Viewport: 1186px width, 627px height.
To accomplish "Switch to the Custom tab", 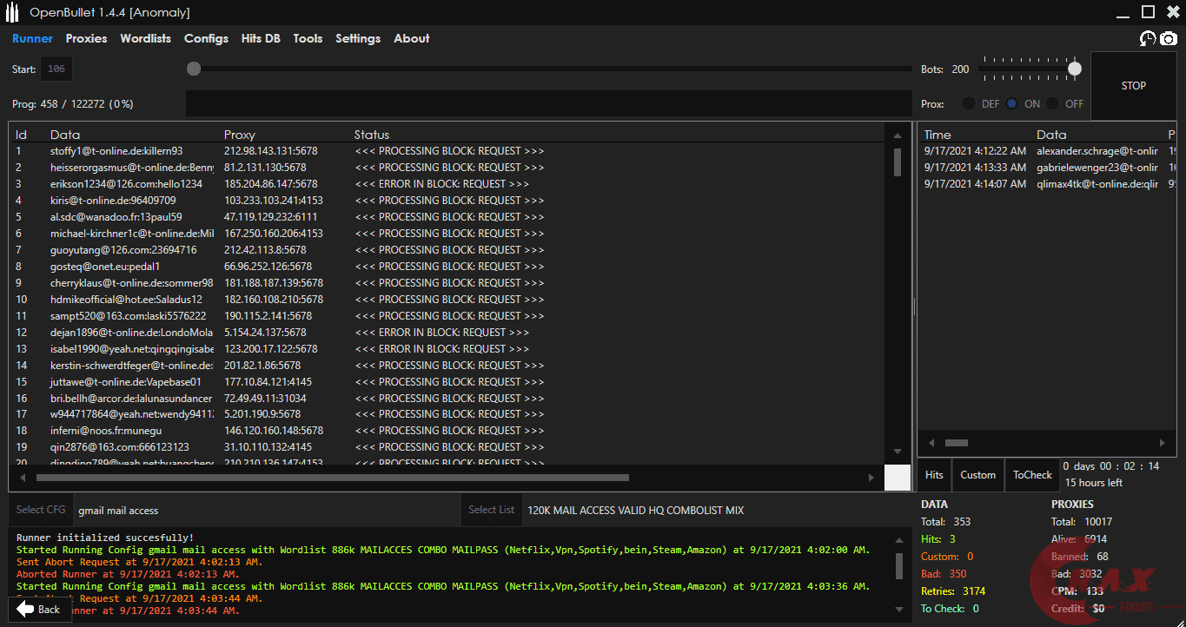I will (977, 475).
